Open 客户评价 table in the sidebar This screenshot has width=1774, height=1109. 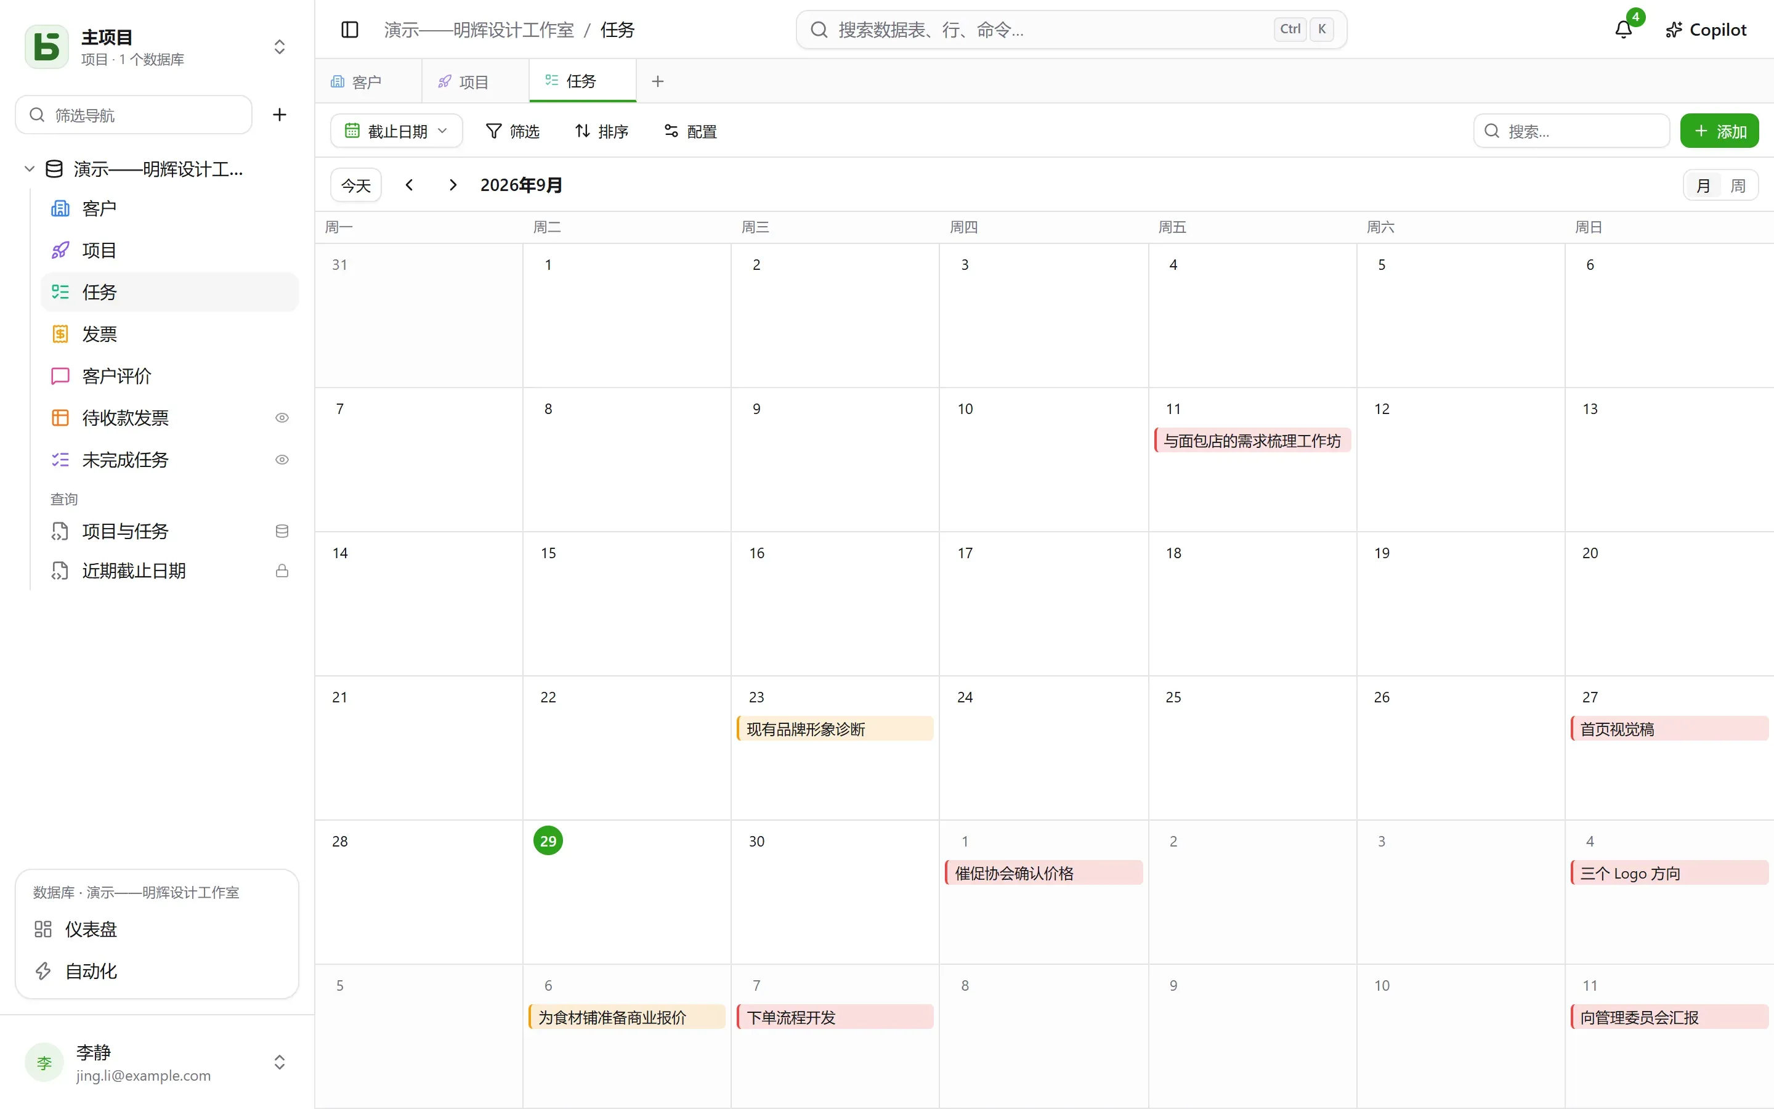(169, 376)
